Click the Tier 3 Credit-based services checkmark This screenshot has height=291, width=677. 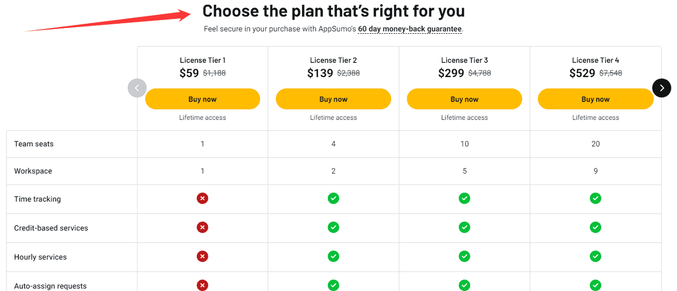click(x=464, y=228)
